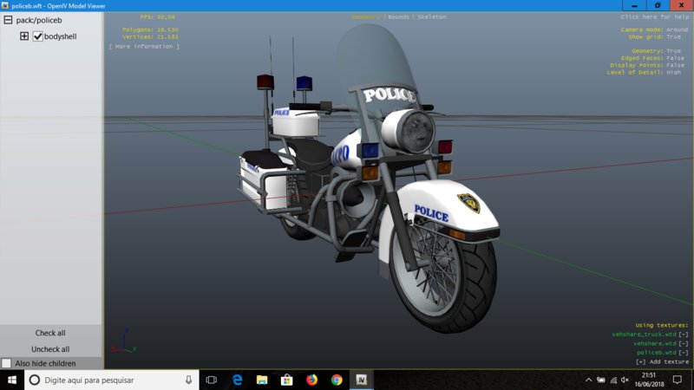Click the Cortana search box

pos(111,380)
